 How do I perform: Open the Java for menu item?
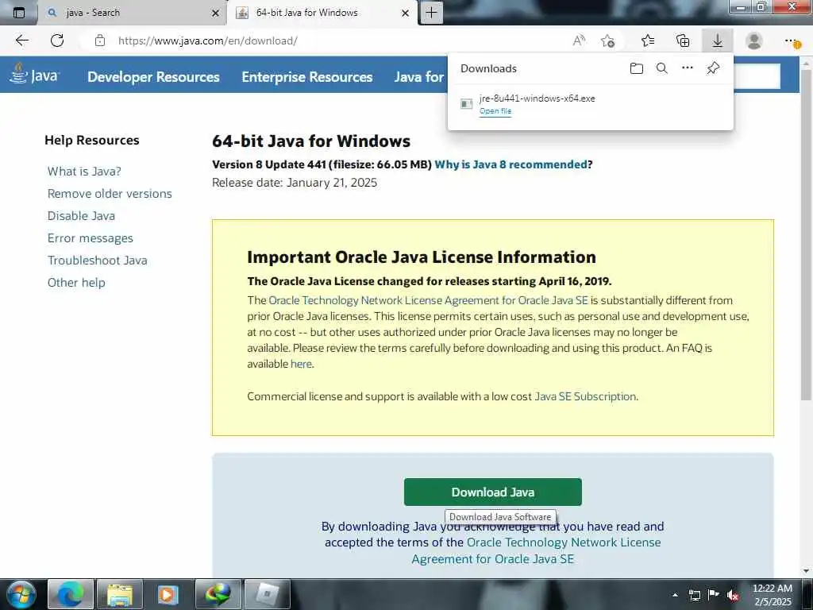(419, 77)
